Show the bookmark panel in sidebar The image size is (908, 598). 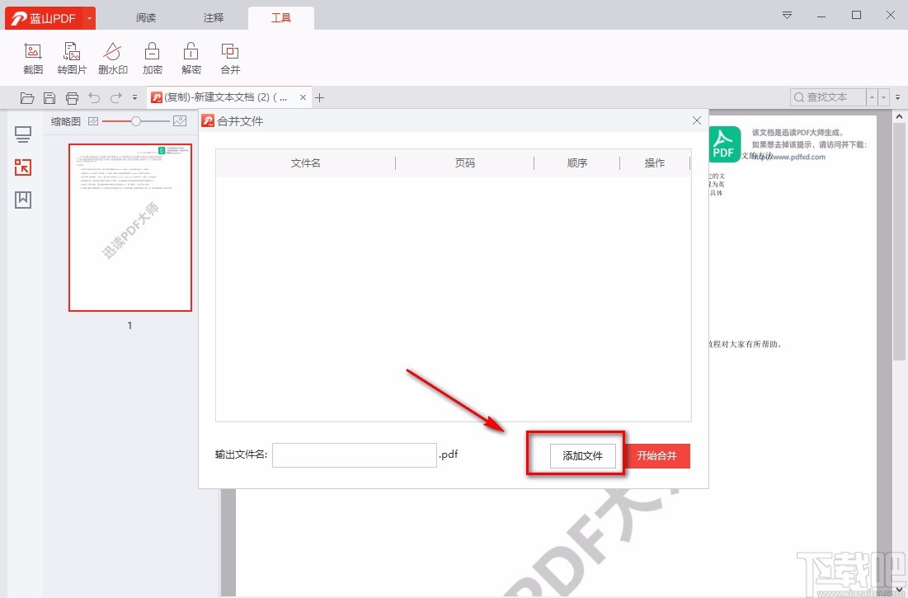[x=23, y=200]
